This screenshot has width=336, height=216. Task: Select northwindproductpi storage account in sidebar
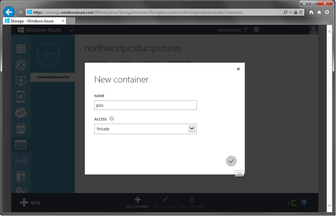[x=52, y=77]
